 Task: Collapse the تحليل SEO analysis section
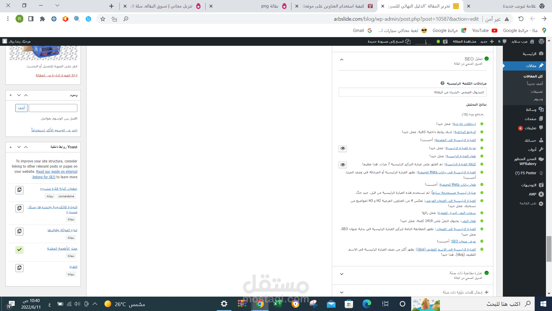[x=342, y=60]
